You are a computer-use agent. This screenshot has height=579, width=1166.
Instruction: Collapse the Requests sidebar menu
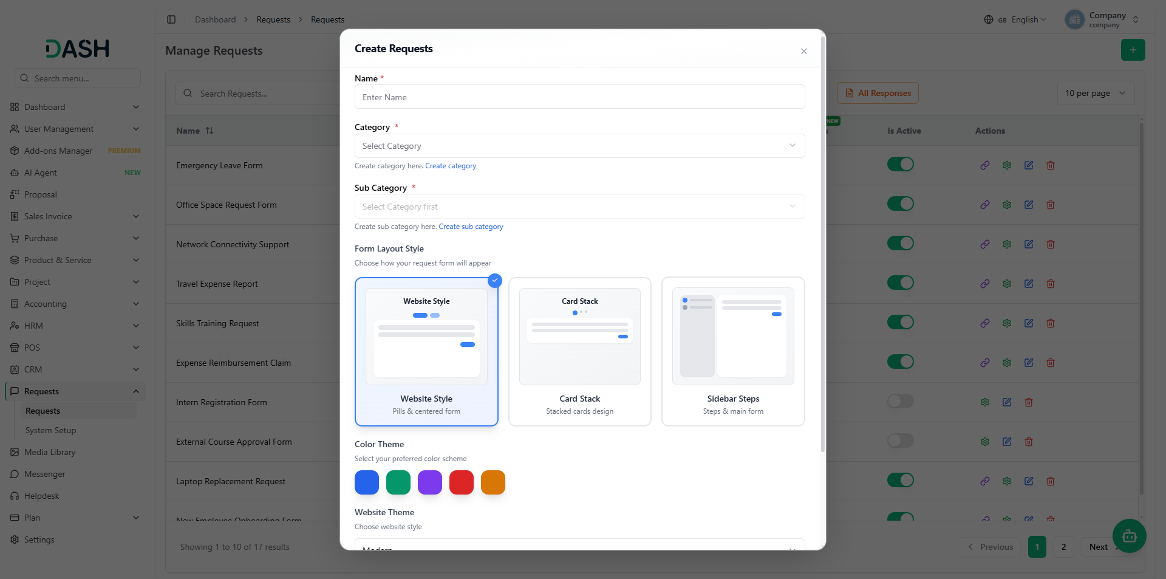(75, 391)
